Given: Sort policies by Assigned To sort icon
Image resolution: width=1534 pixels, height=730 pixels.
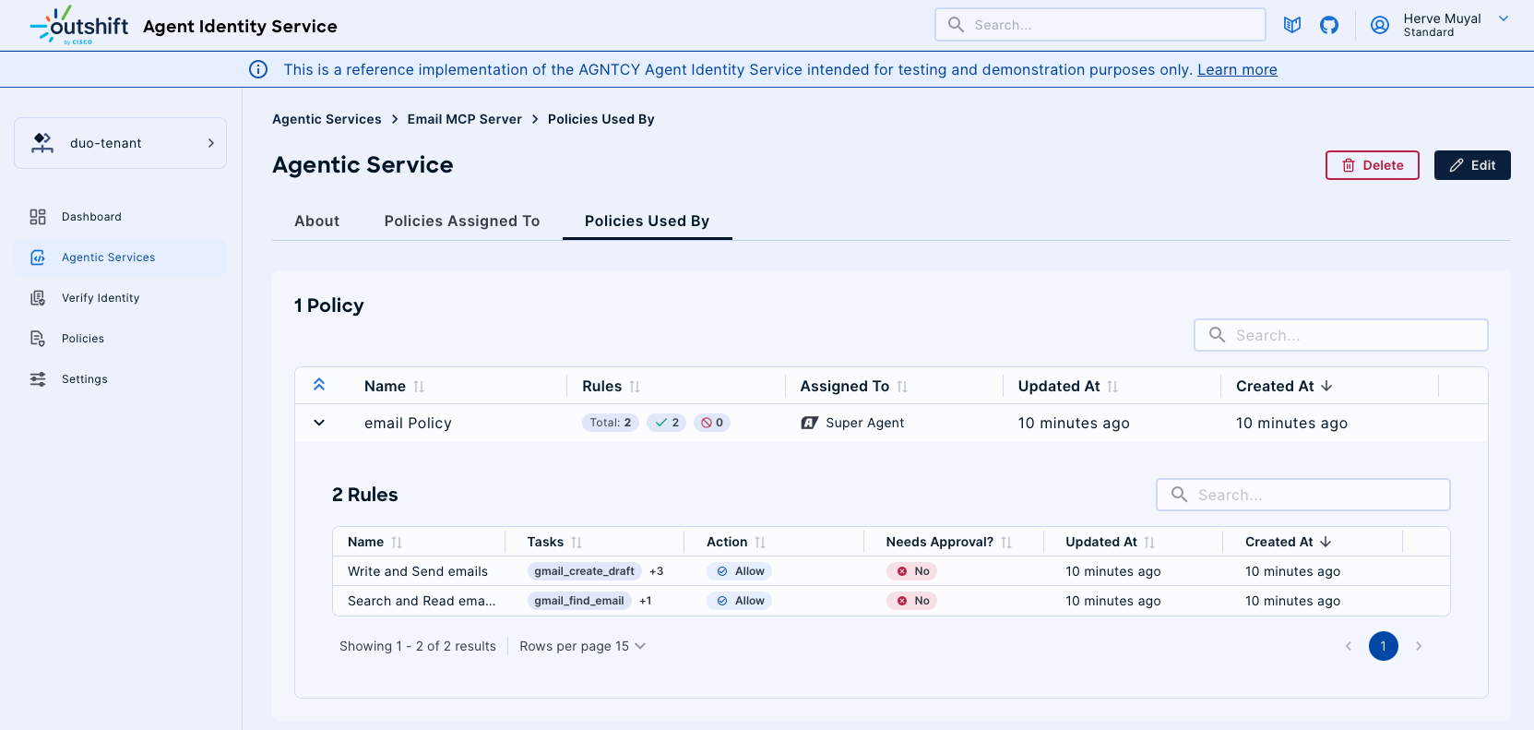Looking at the screenshot, I should tap(902, 387).
